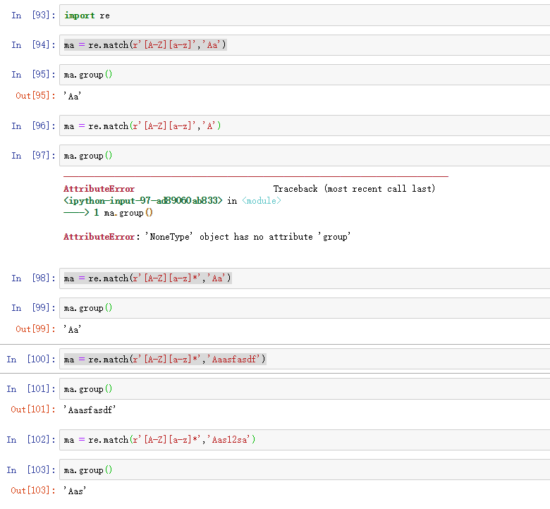Focus the ma.group() cell at In [103]
The image size is (550, 509).
[303, 470]
